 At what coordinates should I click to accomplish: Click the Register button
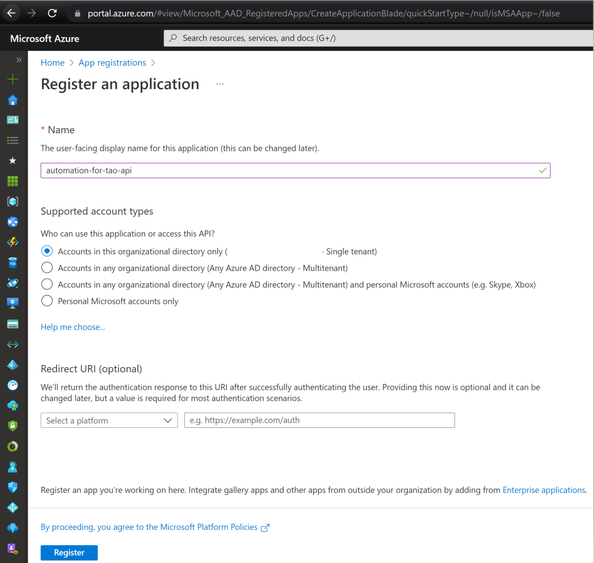pos(69,553)
